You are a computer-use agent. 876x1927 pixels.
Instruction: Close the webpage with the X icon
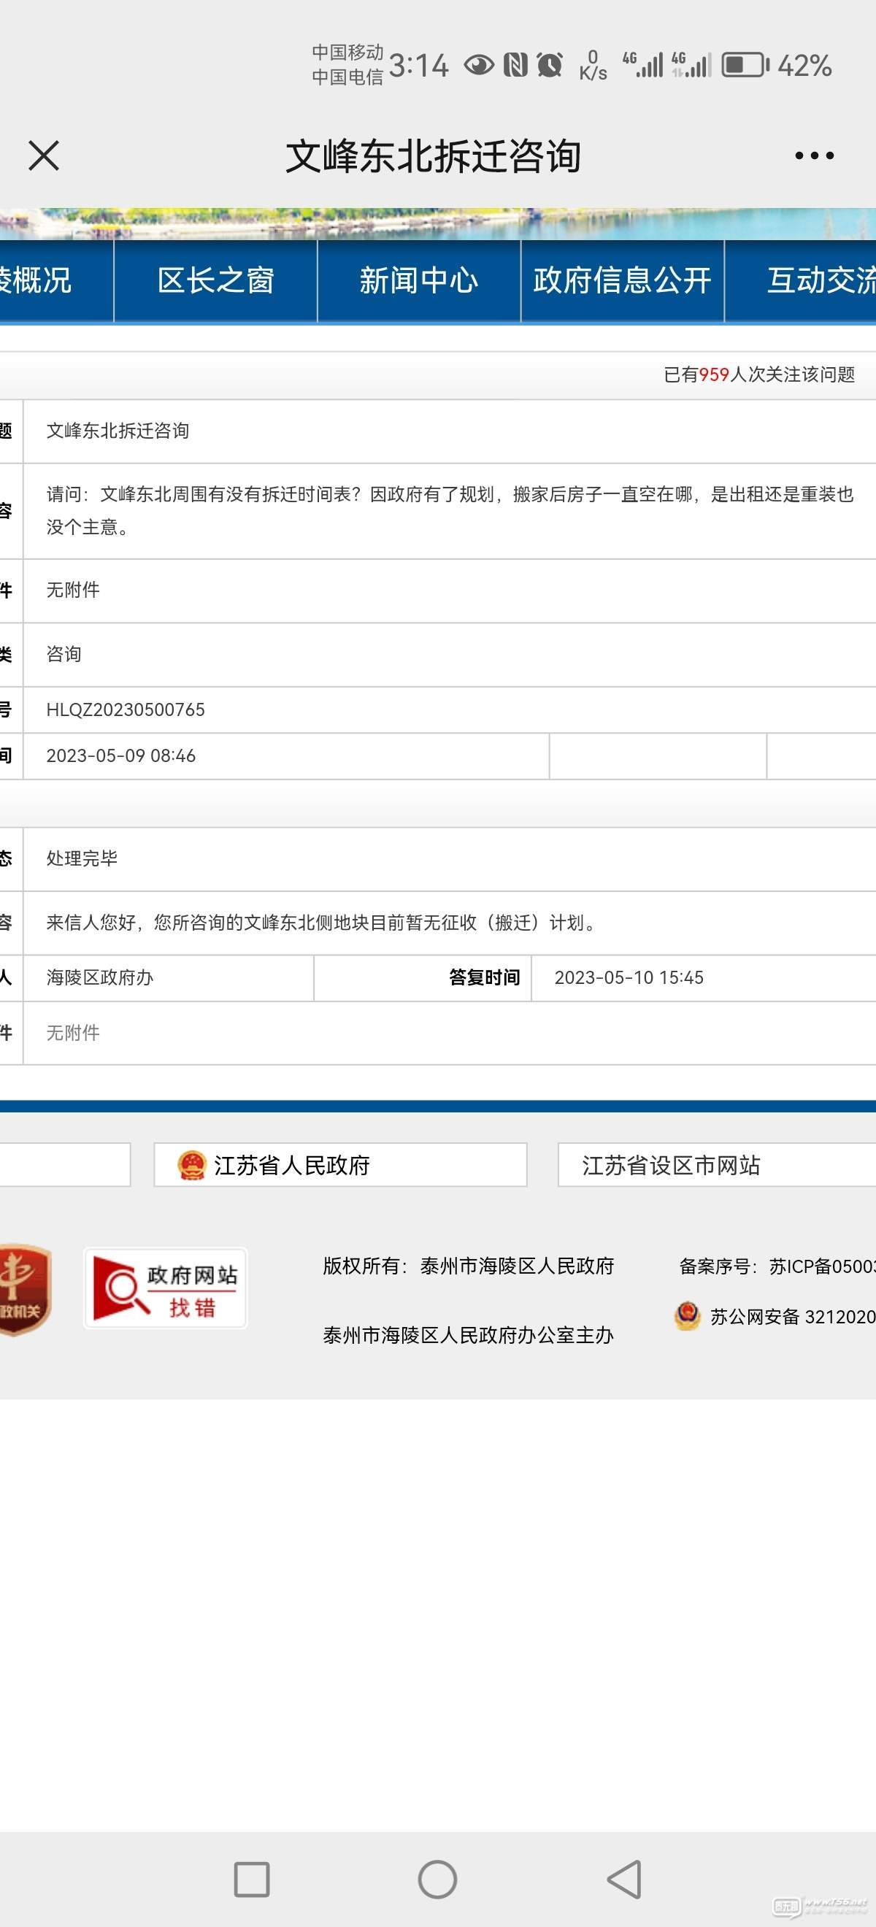[x=43, y=155]
